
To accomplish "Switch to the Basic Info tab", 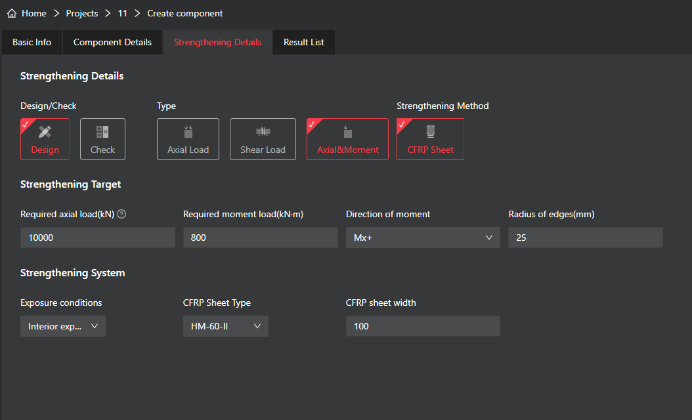I will coord(32,42).
